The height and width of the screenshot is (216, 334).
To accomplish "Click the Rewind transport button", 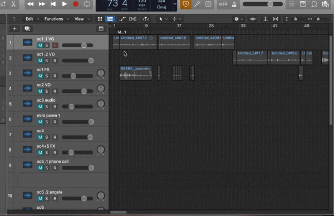I will pyautogui.click(x=31, y=4).
